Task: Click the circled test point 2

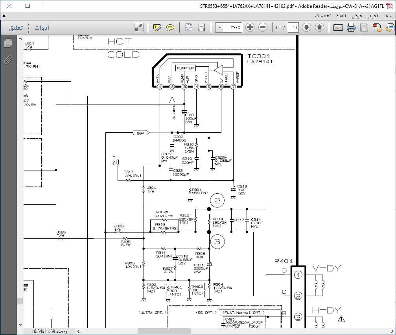Action: click(217, 201)
